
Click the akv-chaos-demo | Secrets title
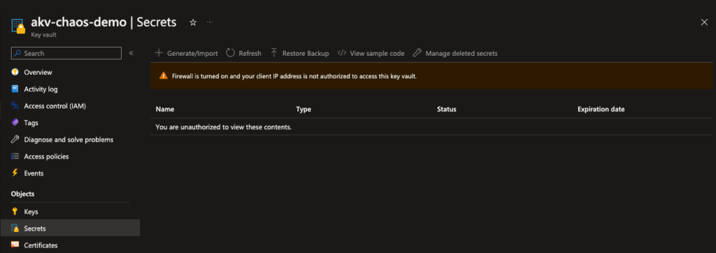click(103, 22)
